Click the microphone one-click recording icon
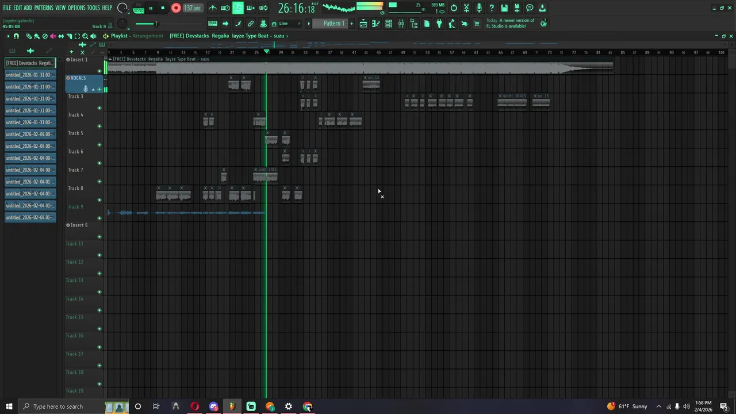Screen dimensions: 736x414 tap(479, 8)
